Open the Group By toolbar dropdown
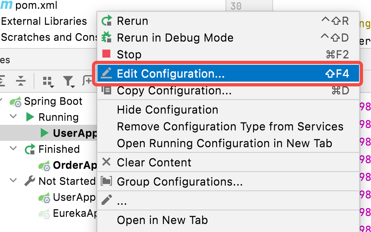 (x=48, y=81)
